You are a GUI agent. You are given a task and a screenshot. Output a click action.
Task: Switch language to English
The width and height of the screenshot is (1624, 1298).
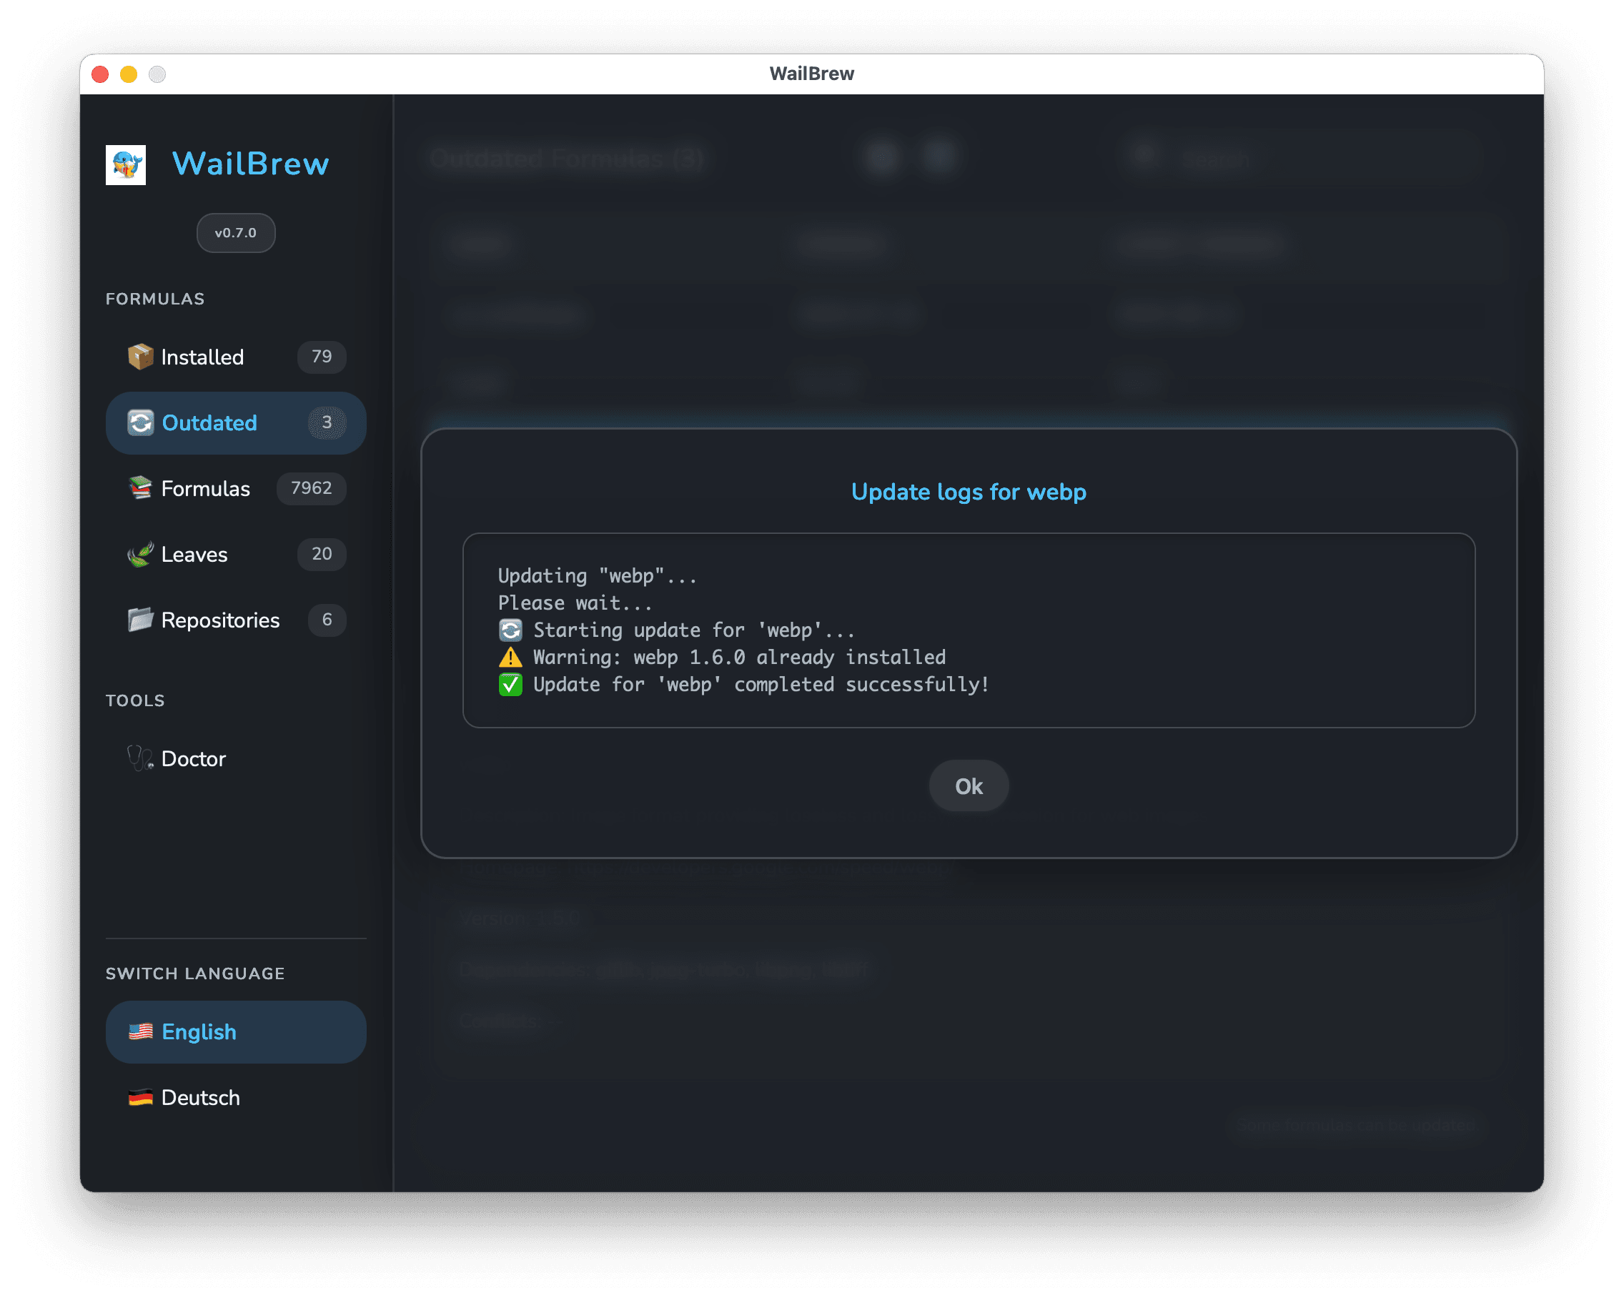coord(236,1031)
